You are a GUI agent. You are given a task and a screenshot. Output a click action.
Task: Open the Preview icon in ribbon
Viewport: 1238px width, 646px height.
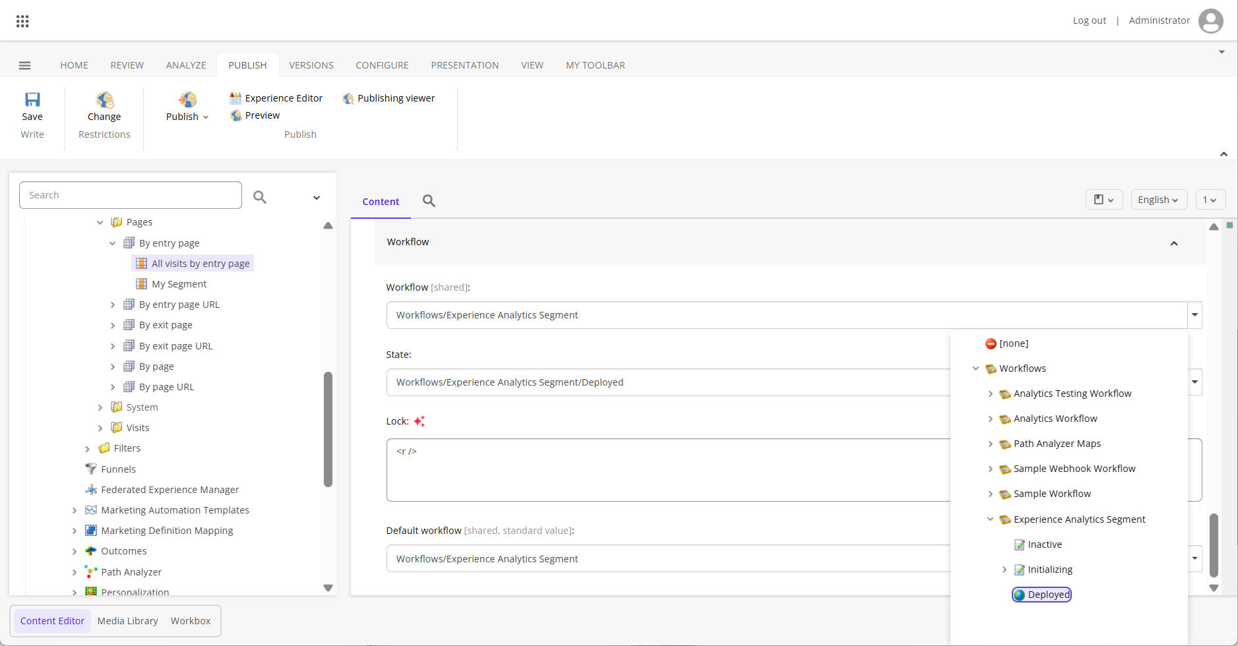pyautogui.click(x=236, y=115)
